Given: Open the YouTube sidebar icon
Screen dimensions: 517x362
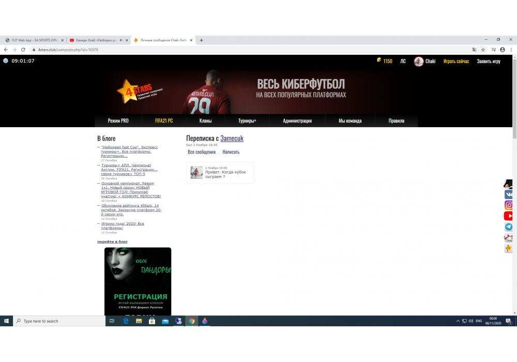Looking at the screenshot, I should click(509, 216).
